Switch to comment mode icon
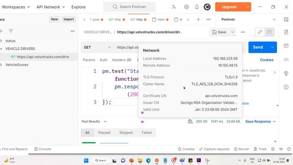This screenshot has height=165, width=293. point(269,32)
